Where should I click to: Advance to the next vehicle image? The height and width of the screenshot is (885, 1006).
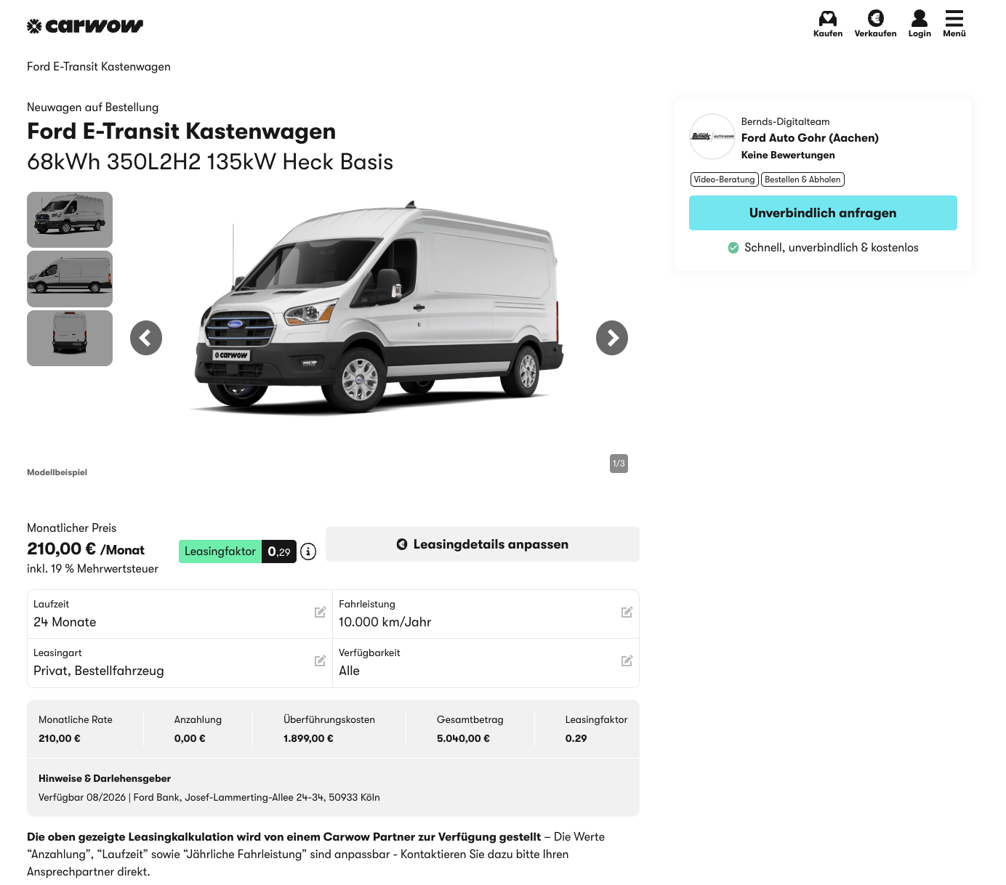pos(612,338)
